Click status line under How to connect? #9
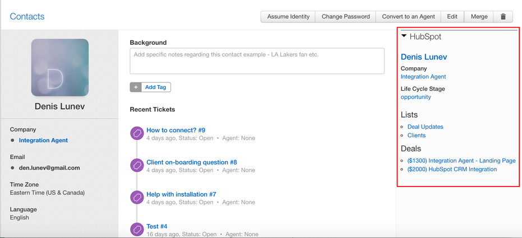This screenshot has width=522, height=238. pyautogui.click(x=201, y=138)
